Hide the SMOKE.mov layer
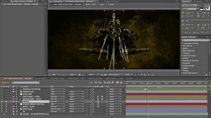 (2, 92)
